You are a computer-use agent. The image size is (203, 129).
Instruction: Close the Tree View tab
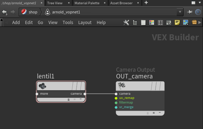click(69, 3)
